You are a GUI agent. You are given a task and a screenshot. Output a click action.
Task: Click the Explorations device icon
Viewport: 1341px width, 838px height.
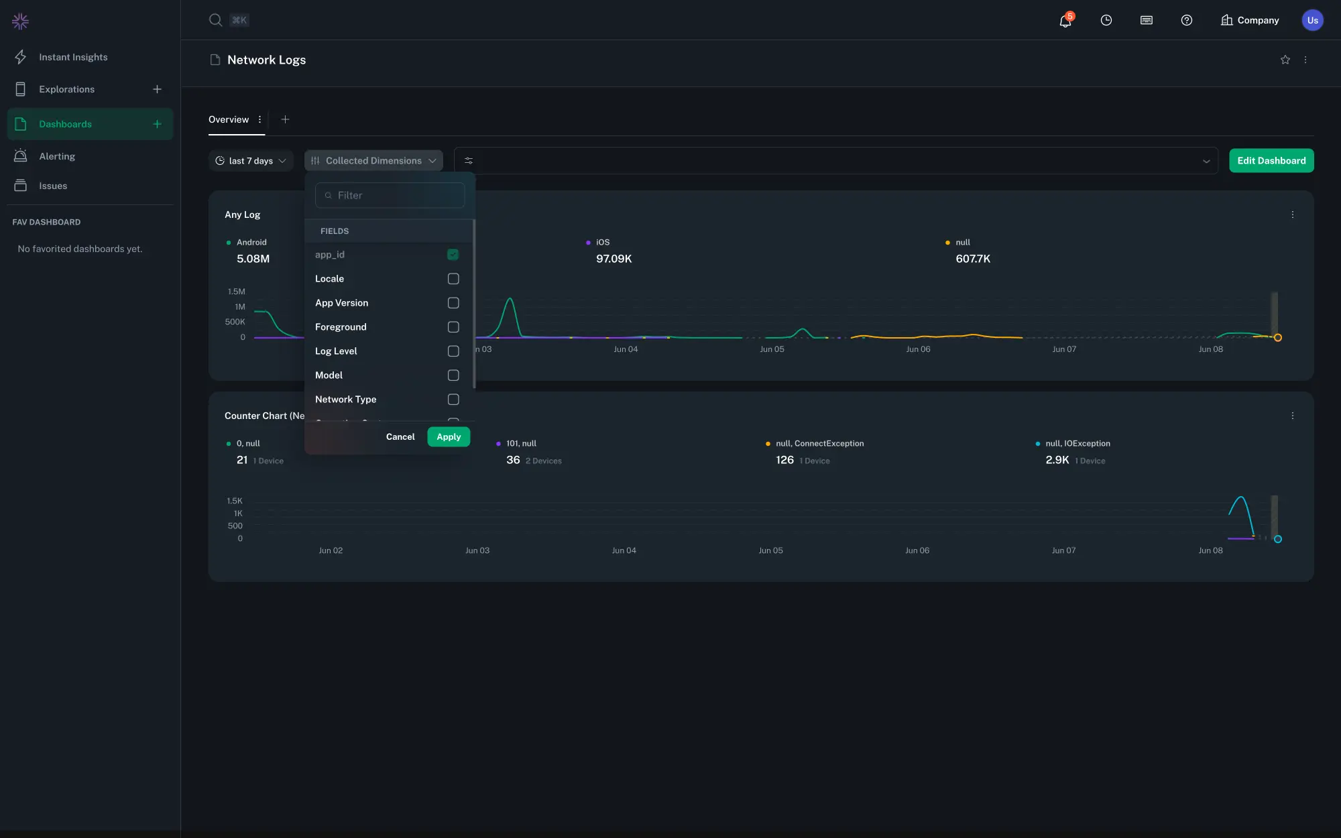pyautogui.click(x=21, y=89)
